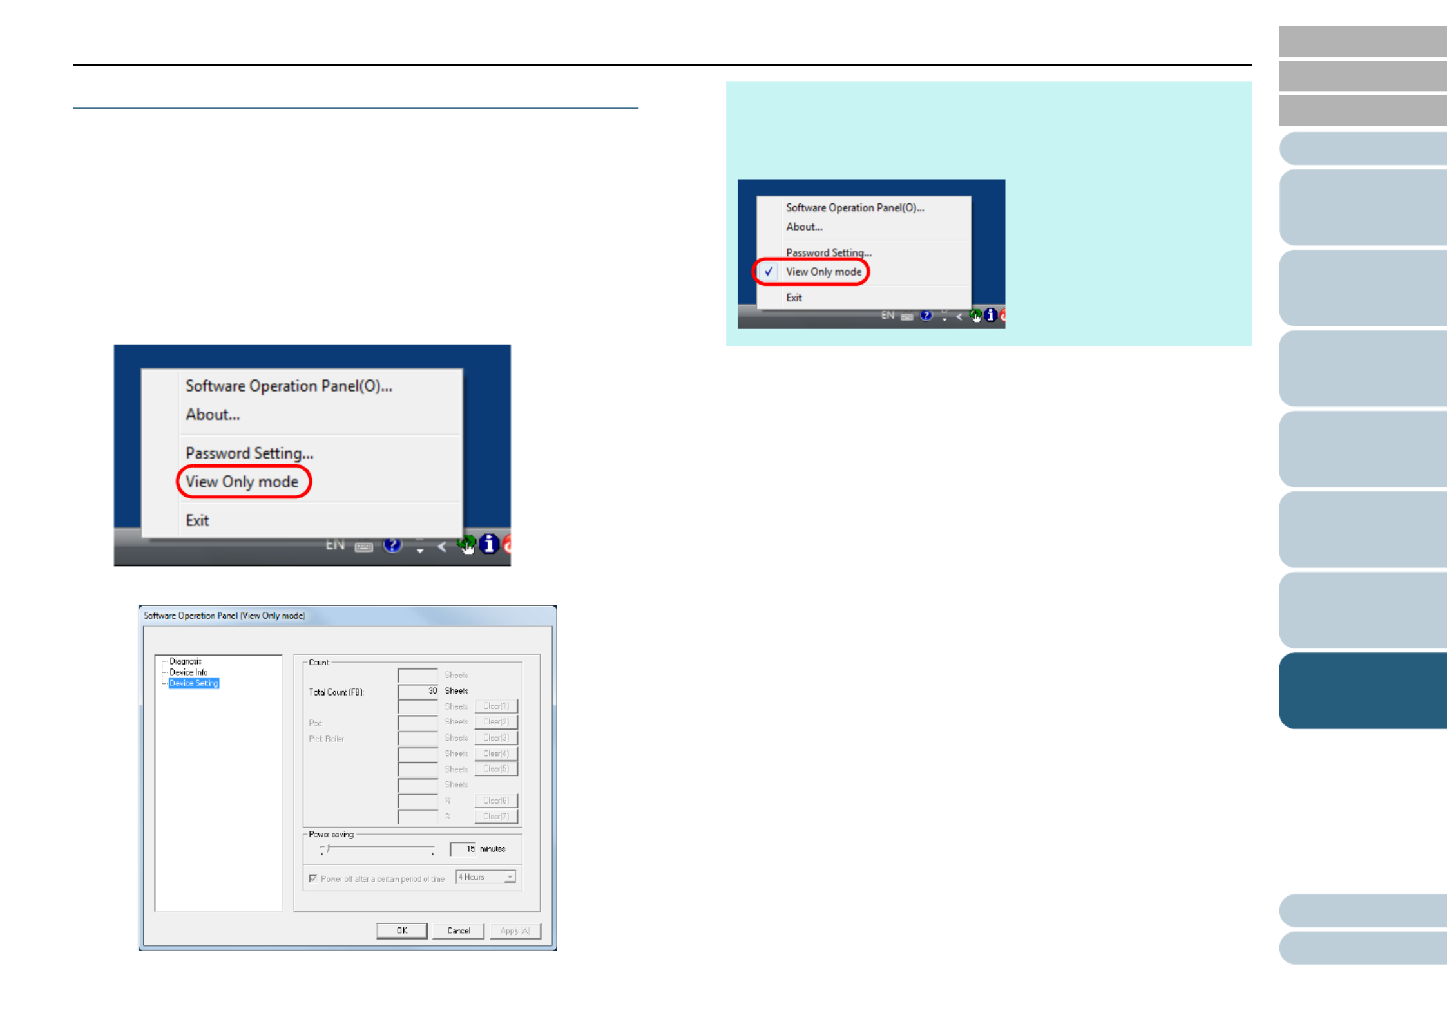
Task: Show hidden tray icons with left chevron
Action: point(442,547)
